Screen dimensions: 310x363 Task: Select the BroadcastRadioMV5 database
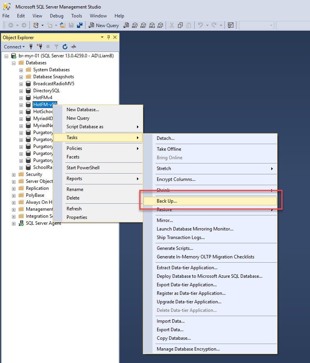tap(54, 84)
